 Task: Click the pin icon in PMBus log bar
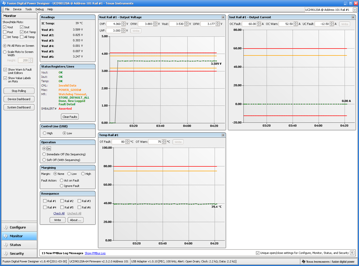[352, 253]
